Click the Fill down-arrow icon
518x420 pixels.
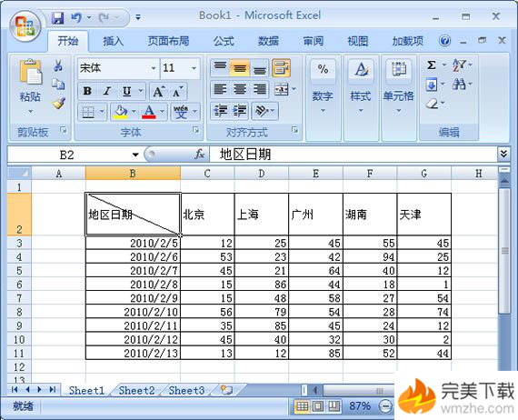tap(432, 85)
